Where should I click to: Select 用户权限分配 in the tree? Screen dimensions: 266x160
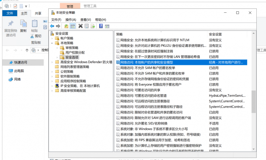coord(75,52)
